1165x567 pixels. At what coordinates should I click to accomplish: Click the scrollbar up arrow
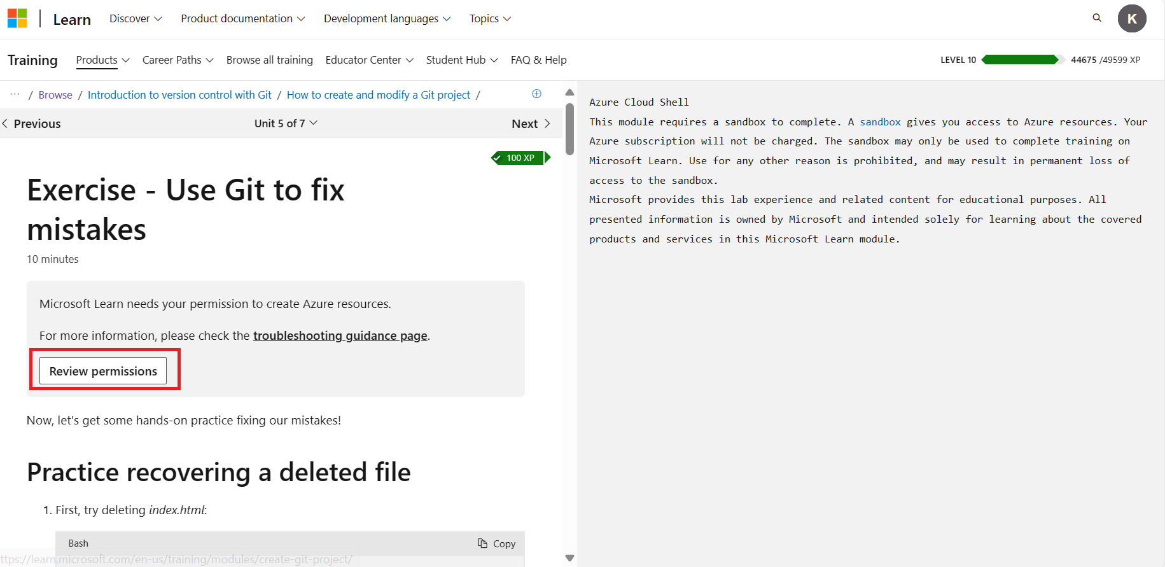point(569,92)
